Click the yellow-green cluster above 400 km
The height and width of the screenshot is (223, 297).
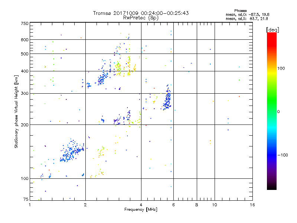tap(118, 68)
